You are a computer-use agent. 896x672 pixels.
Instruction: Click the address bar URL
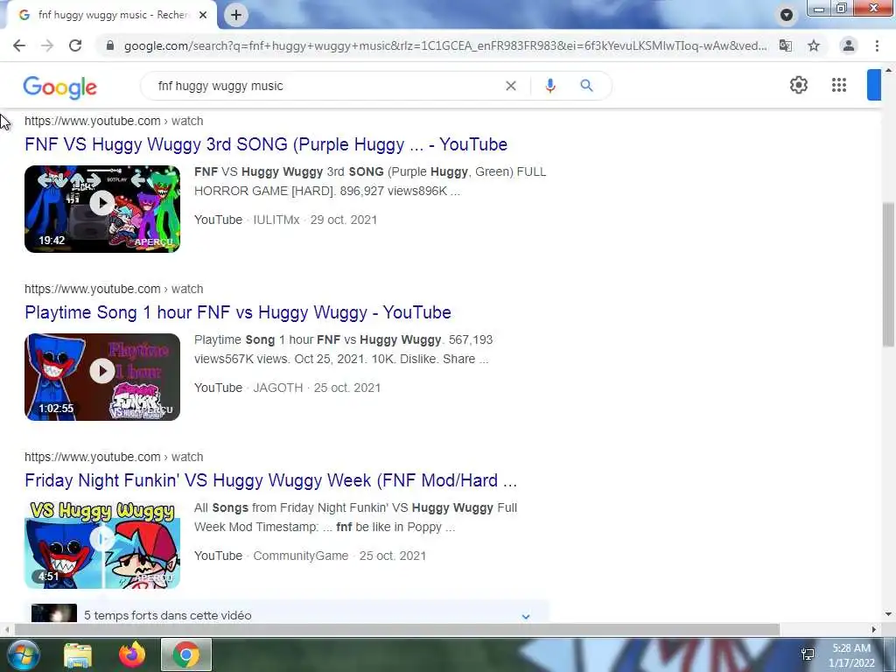tap(445, 45)
